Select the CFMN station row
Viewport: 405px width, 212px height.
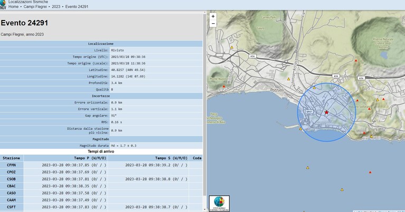click(101, 165)
